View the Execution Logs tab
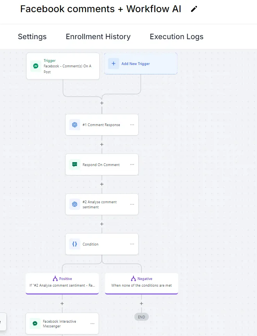 177,36
